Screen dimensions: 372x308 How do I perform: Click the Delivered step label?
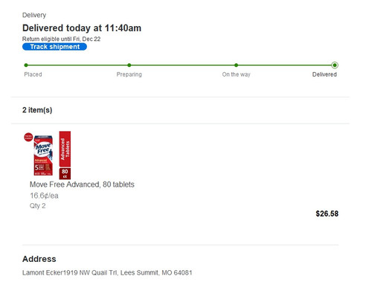[x=324, y=74]
